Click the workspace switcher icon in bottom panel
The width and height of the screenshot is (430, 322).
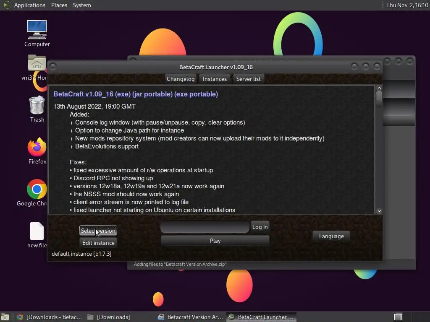(398, 317)
